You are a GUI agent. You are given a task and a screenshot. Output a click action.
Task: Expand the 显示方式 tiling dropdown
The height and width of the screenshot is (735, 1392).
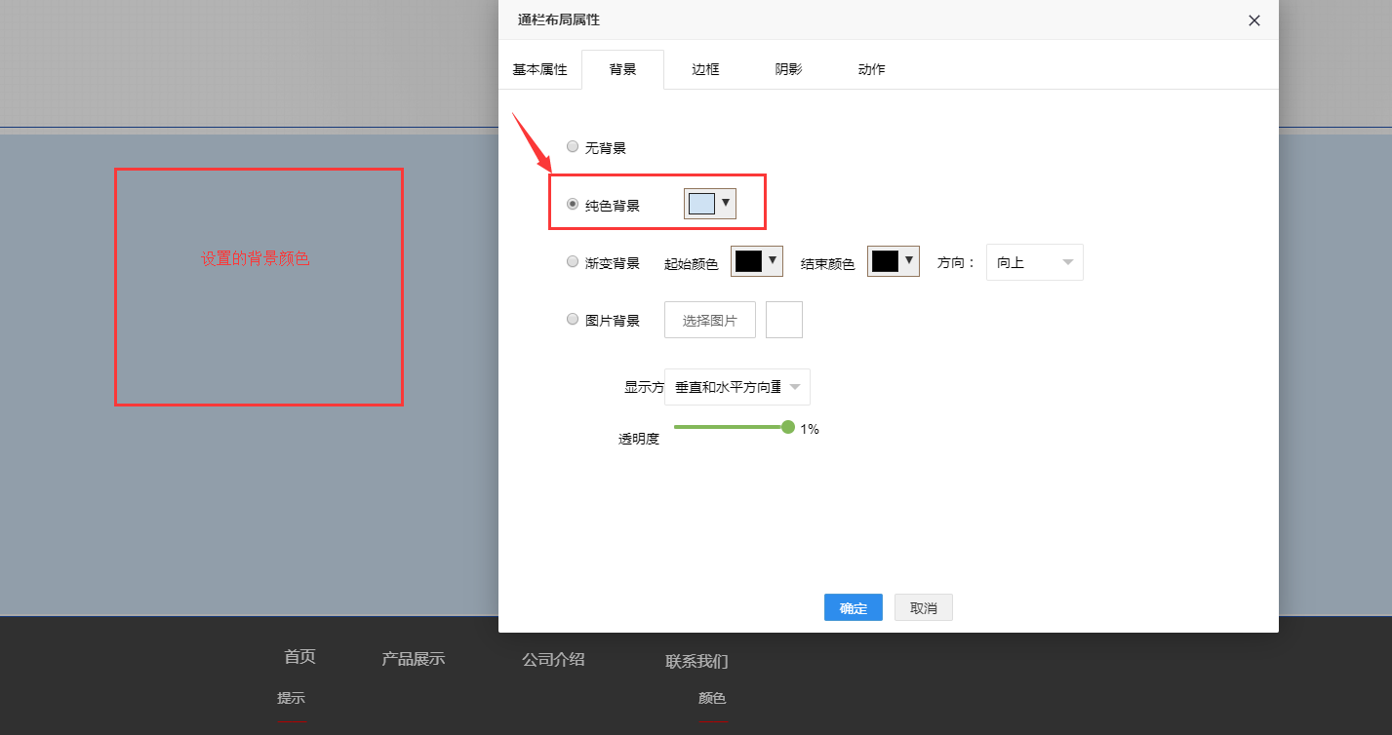coord(736,387)
